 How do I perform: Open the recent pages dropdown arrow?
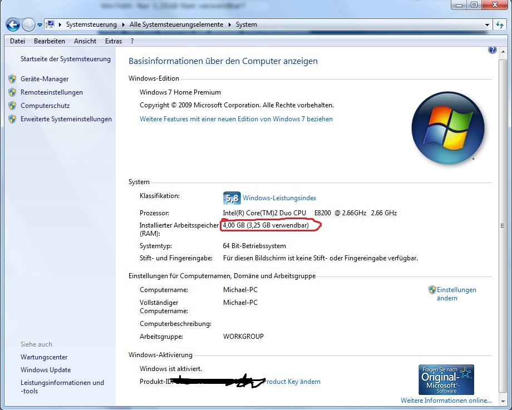pyautogui.click(x=40, y=25)
